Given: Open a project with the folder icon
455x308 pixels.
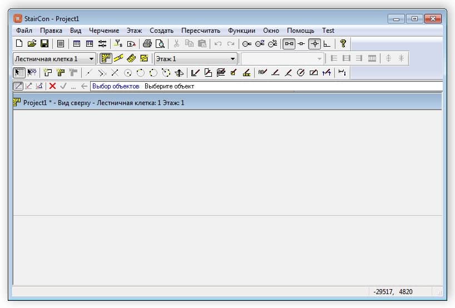Looking at the screenshot, I should tap(32, 43).
